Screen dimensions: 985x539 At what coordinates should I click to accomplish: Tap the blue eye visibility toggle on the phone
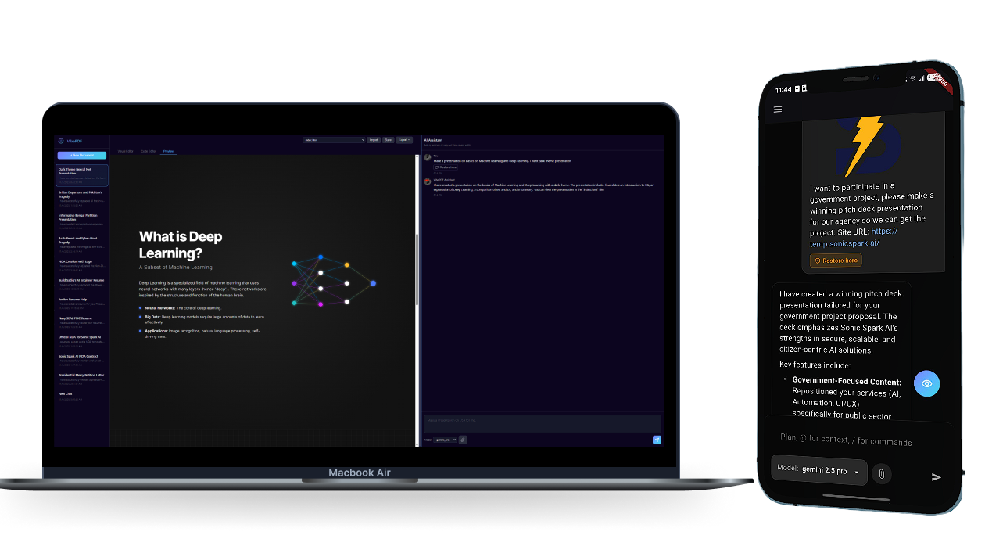(927, 383)
